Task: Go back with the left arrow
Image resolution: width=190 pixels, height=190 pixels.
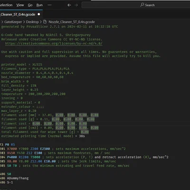Action: pos(69,5)
